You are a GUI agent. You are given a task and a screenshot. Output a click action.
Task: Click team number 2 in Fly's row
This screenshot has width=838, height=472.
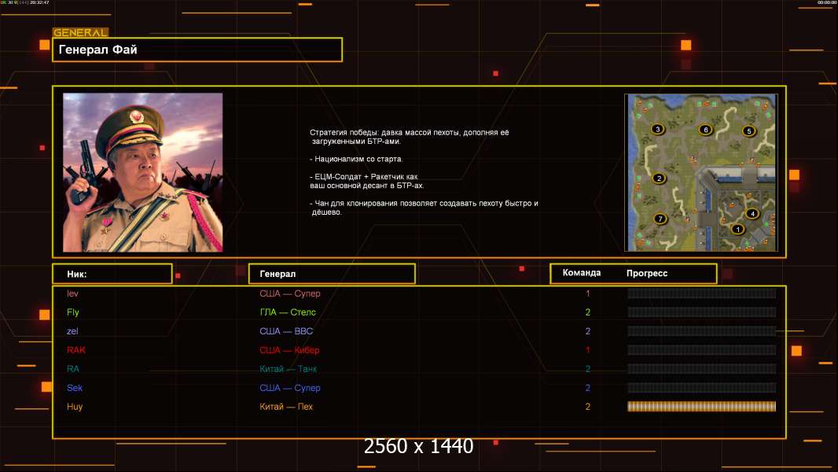(x=588, y=312)
